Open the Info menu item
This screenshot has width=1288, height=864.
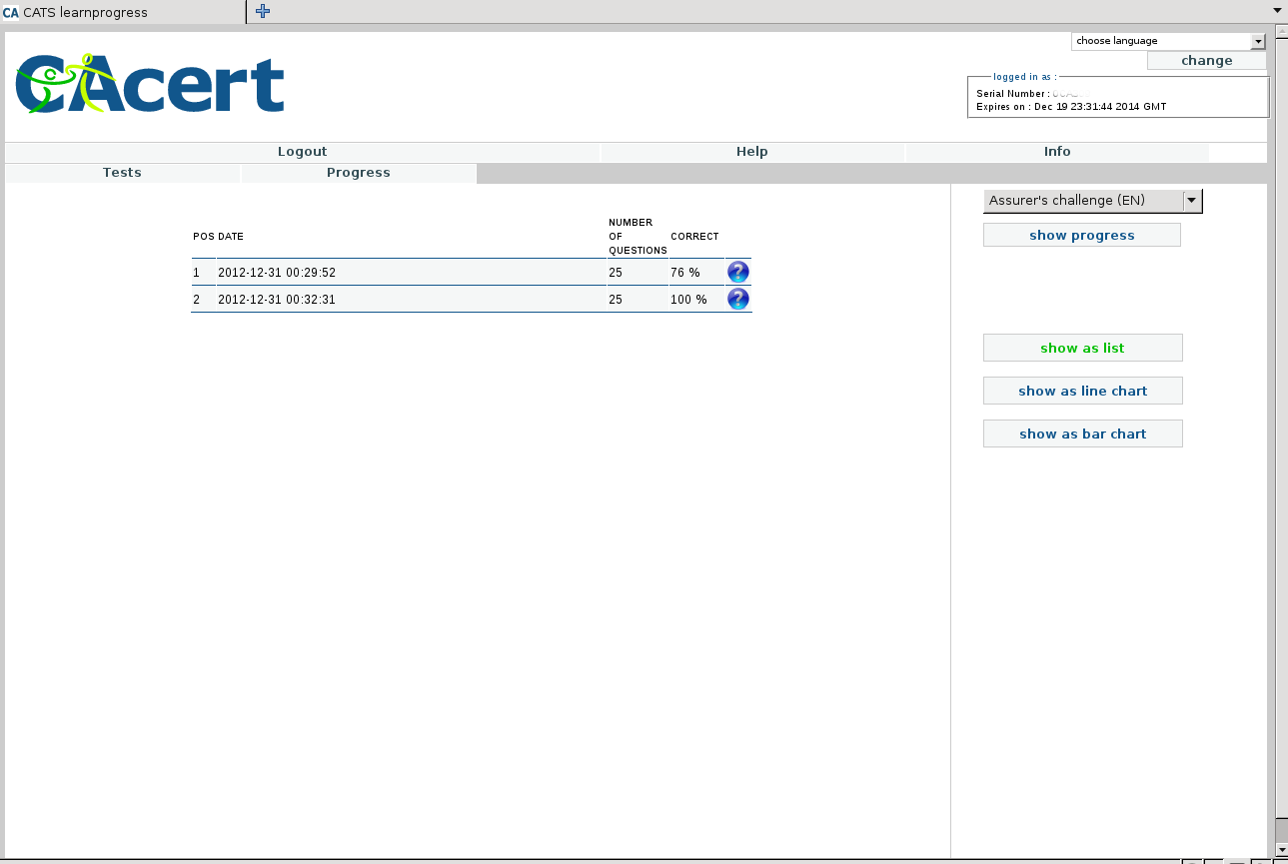[x=1056, y=152]
